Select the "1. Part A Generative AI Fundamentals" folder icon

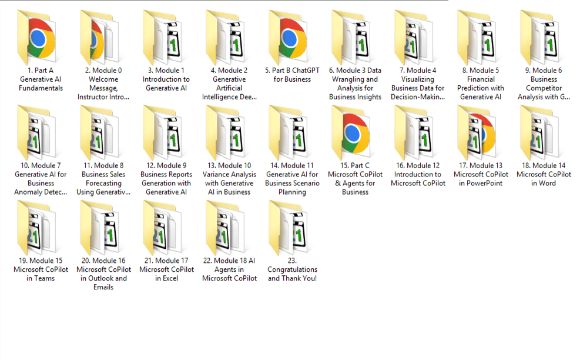37,38
